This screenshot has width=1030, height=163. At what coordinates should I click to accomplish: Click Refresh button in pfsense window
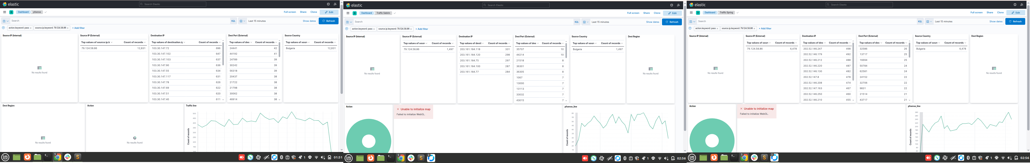click(329, 21)
